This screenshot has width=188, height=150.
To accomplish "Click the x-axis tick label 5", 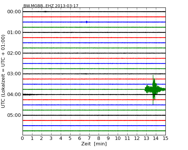I will (x=70, y=138).
